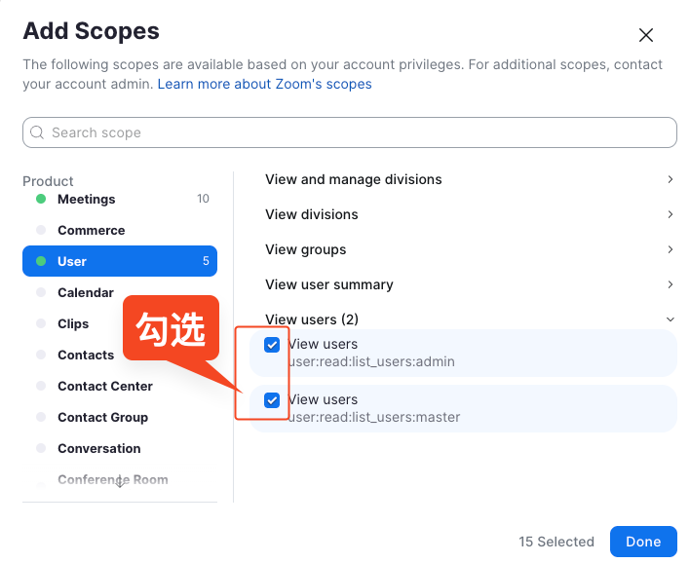This screenshot has height=563, width=690.
Task: Open the Contact Center product category
Action: point(104,386)
